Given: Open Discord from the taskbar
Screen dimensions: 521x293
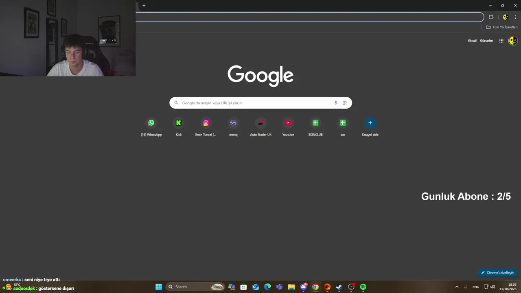Looking at the screenshot, I should pyautogui.click(x=303, y=287).
